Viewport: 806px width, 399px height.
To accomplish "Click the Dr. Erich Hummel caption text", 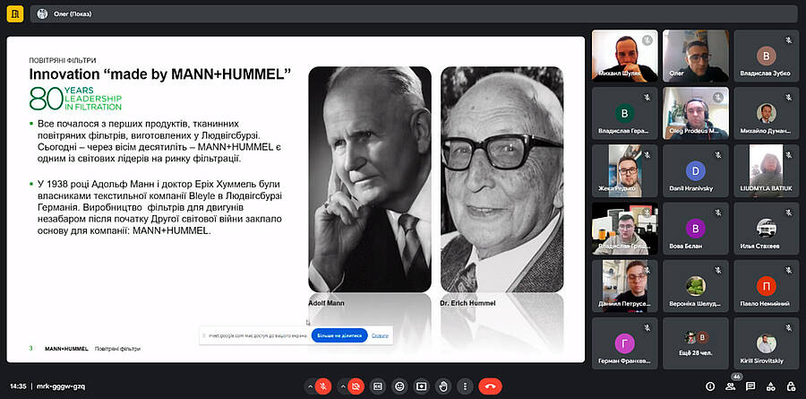I will (467, 303).
